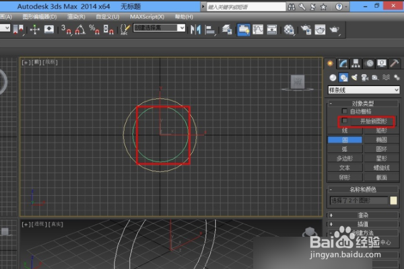Screen dimensions: 404x269
Task: Select the Helpers tape category icon
Action: pyautogui.click(x=376, y=77)
